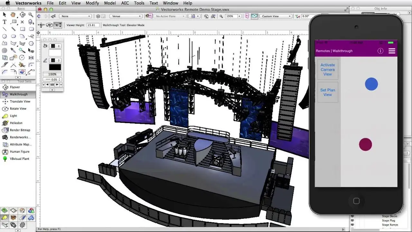
Task: Expand the Basic palette bottom arrow
Action: coord(18,77)
